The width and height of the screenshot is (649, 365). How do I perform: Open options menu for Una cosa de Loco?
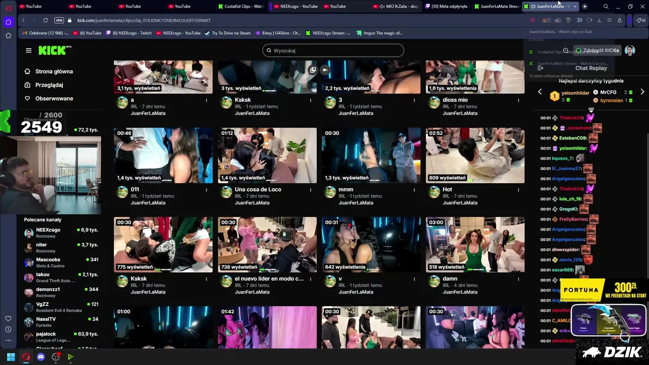(x=310, y=190)
